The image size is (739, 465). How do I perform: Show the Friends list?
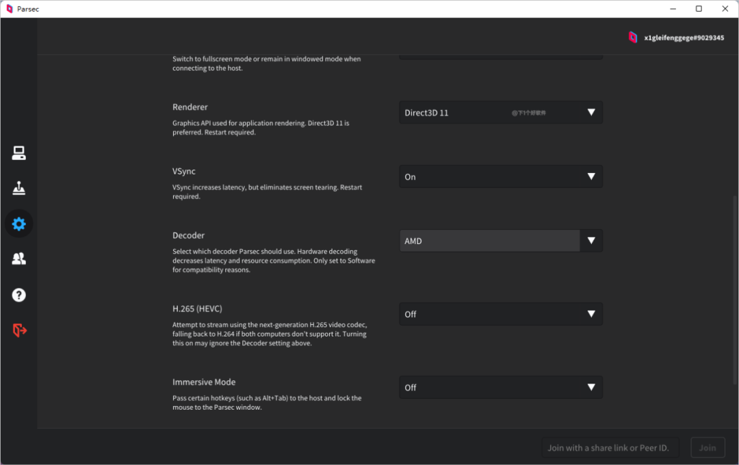tap(18, 258)
